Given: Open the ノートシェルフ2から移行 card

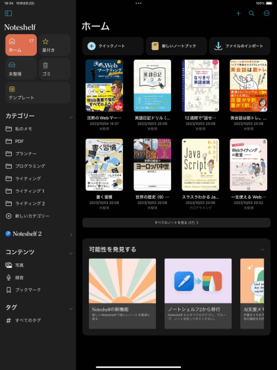Looking at the screenshot, I should point(198,294).
